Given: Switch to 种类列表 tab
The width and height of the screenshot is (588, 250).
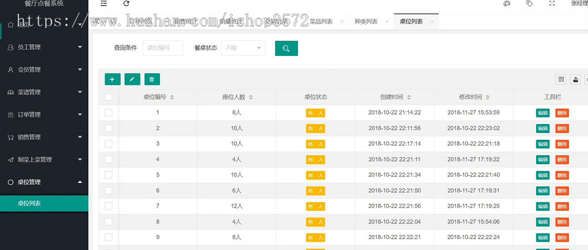Looking at the screenshot, I should [366, 21].
